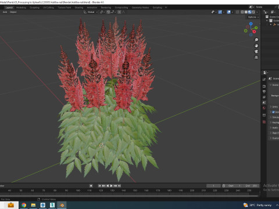Open the properties editor type icon
This screenshot has height=209, width=279.
(266, 73)
